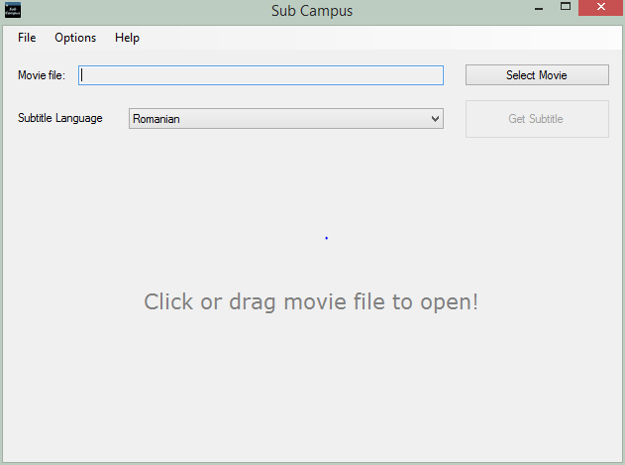Click the Sub Campus app icon in title bar
Screen dimensions: 625x465
[x=12, y=10]
